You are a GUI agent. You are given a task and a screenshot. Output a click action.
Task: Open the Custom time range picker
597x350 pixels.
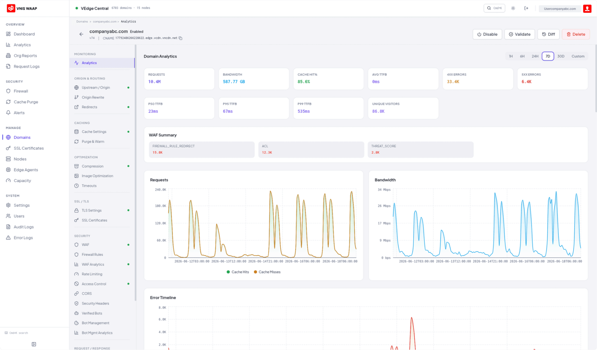tap(578, 56)
